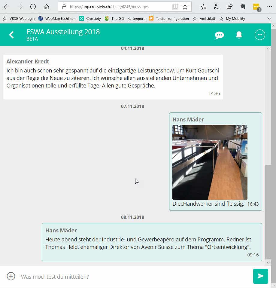Send a message with the paper plane icon
Viewport: 276px width, 288px height.
pos(260,276)
